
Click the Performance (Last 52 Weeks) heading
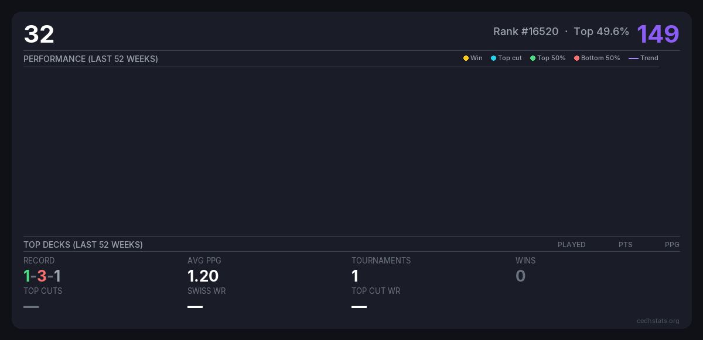(91, 59)
